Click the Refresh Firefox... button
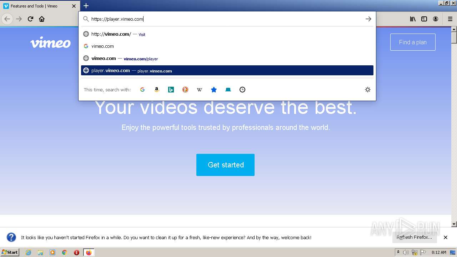The height and width of the screenshot is (257, 457). 415,237
